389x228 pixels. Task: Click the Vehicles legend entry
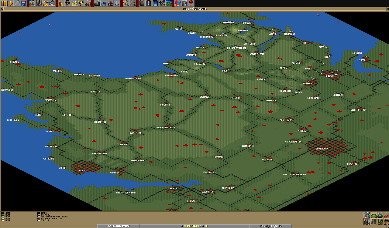43,220
